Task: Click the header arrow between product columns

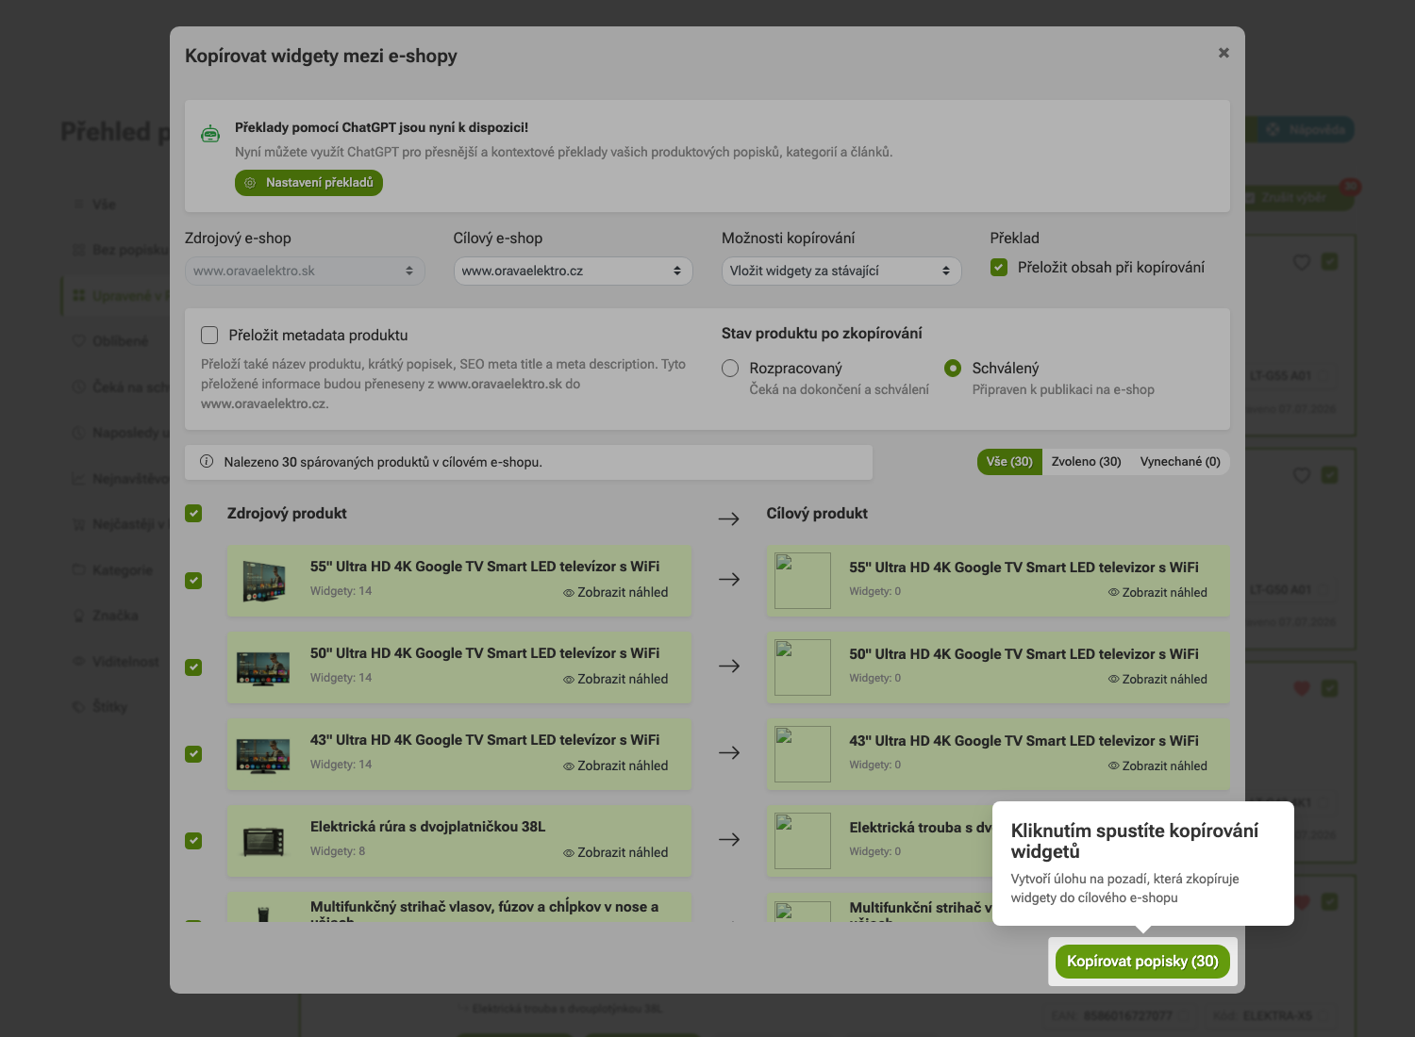Action: 729,519
